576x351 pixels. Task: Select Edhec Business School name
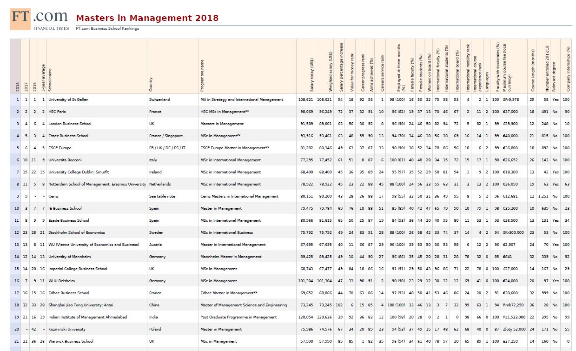pos(69,293)
